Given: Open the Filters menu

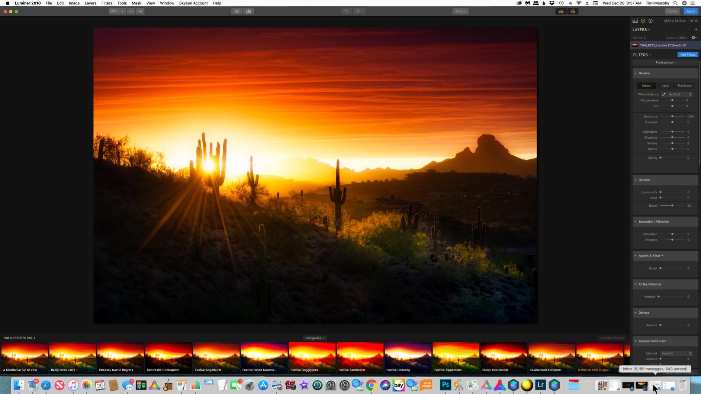Looking at the screenshot, I should coord(107,3).
